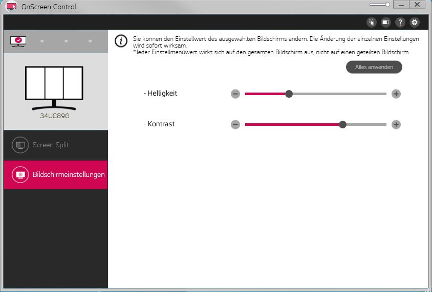Click the Kontrast slider handle
This screenshot has height=292, width=432.
[343, 124]
